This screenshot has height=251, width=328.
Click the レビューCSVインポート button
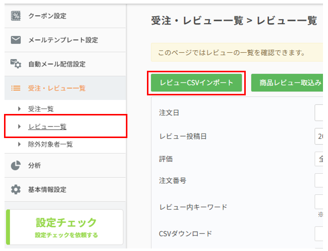pos(197,83)
